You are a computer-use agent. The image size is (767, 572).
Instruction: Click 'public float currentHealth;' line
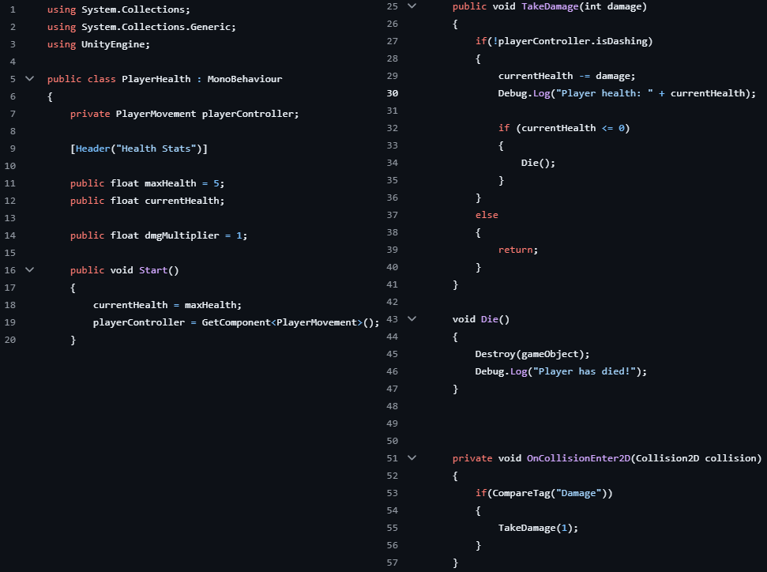[147, 201]
